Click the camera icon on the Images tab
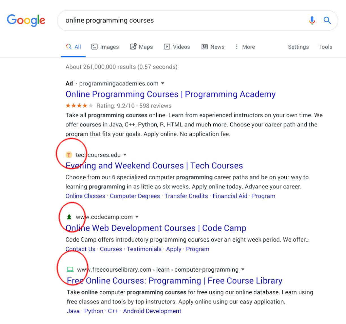 pos(94,46)
